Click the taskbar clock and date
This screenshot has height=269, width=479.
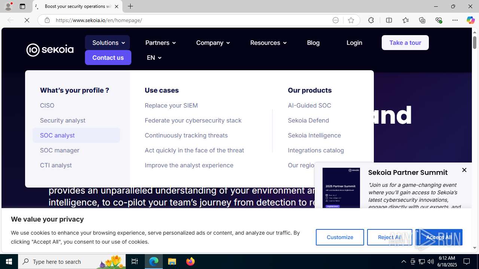point(448,262)
